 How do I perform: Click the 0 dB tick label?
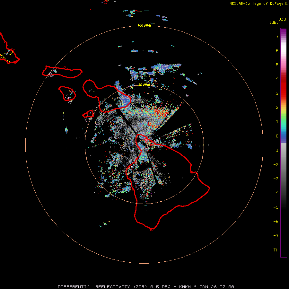(x=277, y=136)
